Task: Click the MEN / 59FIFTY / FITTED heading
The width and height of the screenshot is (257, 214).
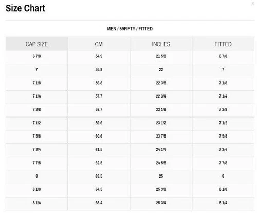Action: pos(130,29)
